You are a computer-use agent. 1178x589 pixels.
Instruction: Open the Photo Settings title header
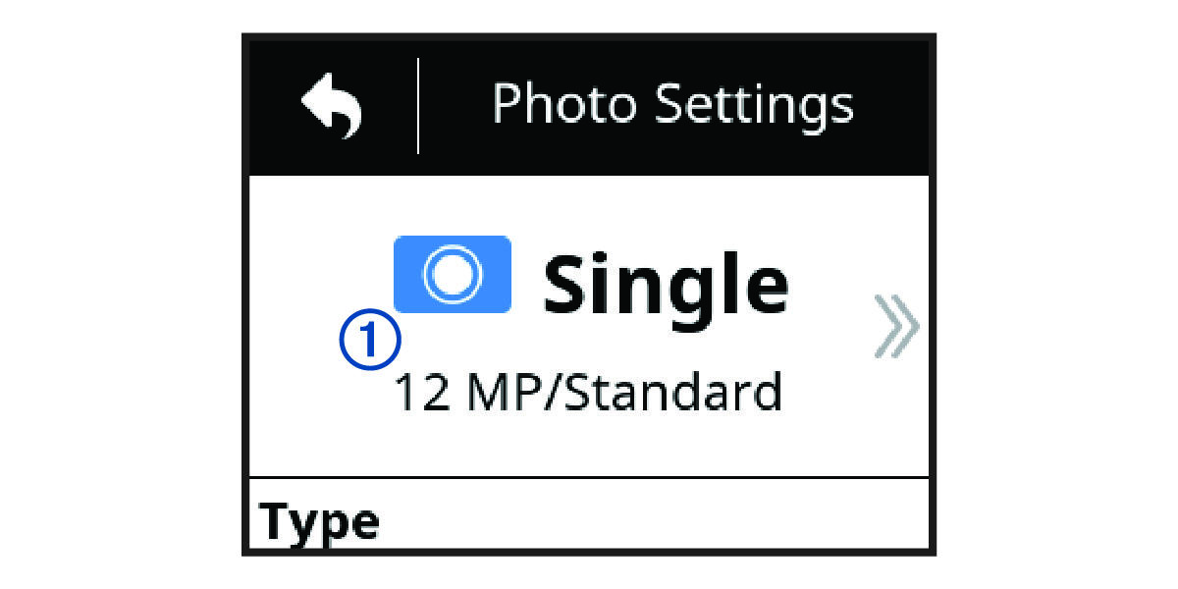click(x=672, y=102)
